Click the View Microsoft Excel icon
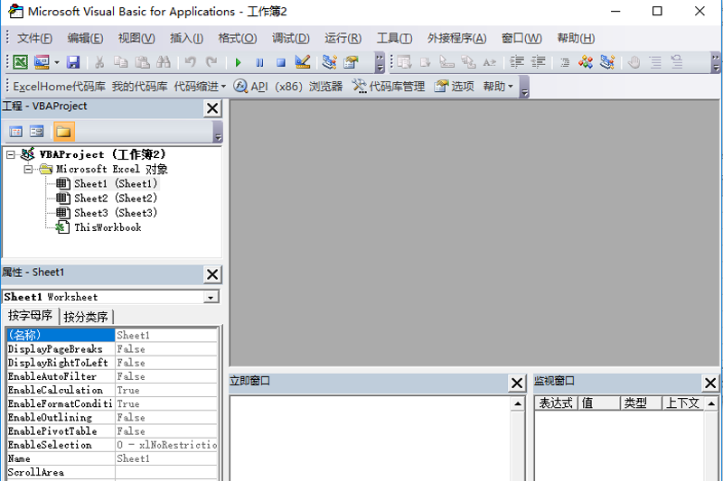This screenshot has height=481, width=723. 19,62
